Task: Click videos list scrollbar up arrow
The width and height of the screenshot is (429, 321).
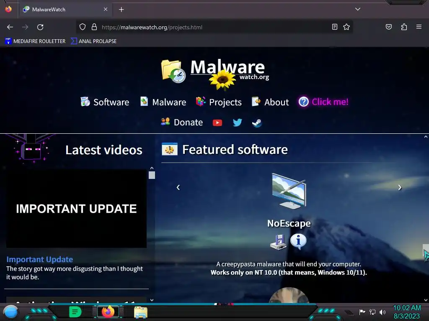Action: click(152, 168)
